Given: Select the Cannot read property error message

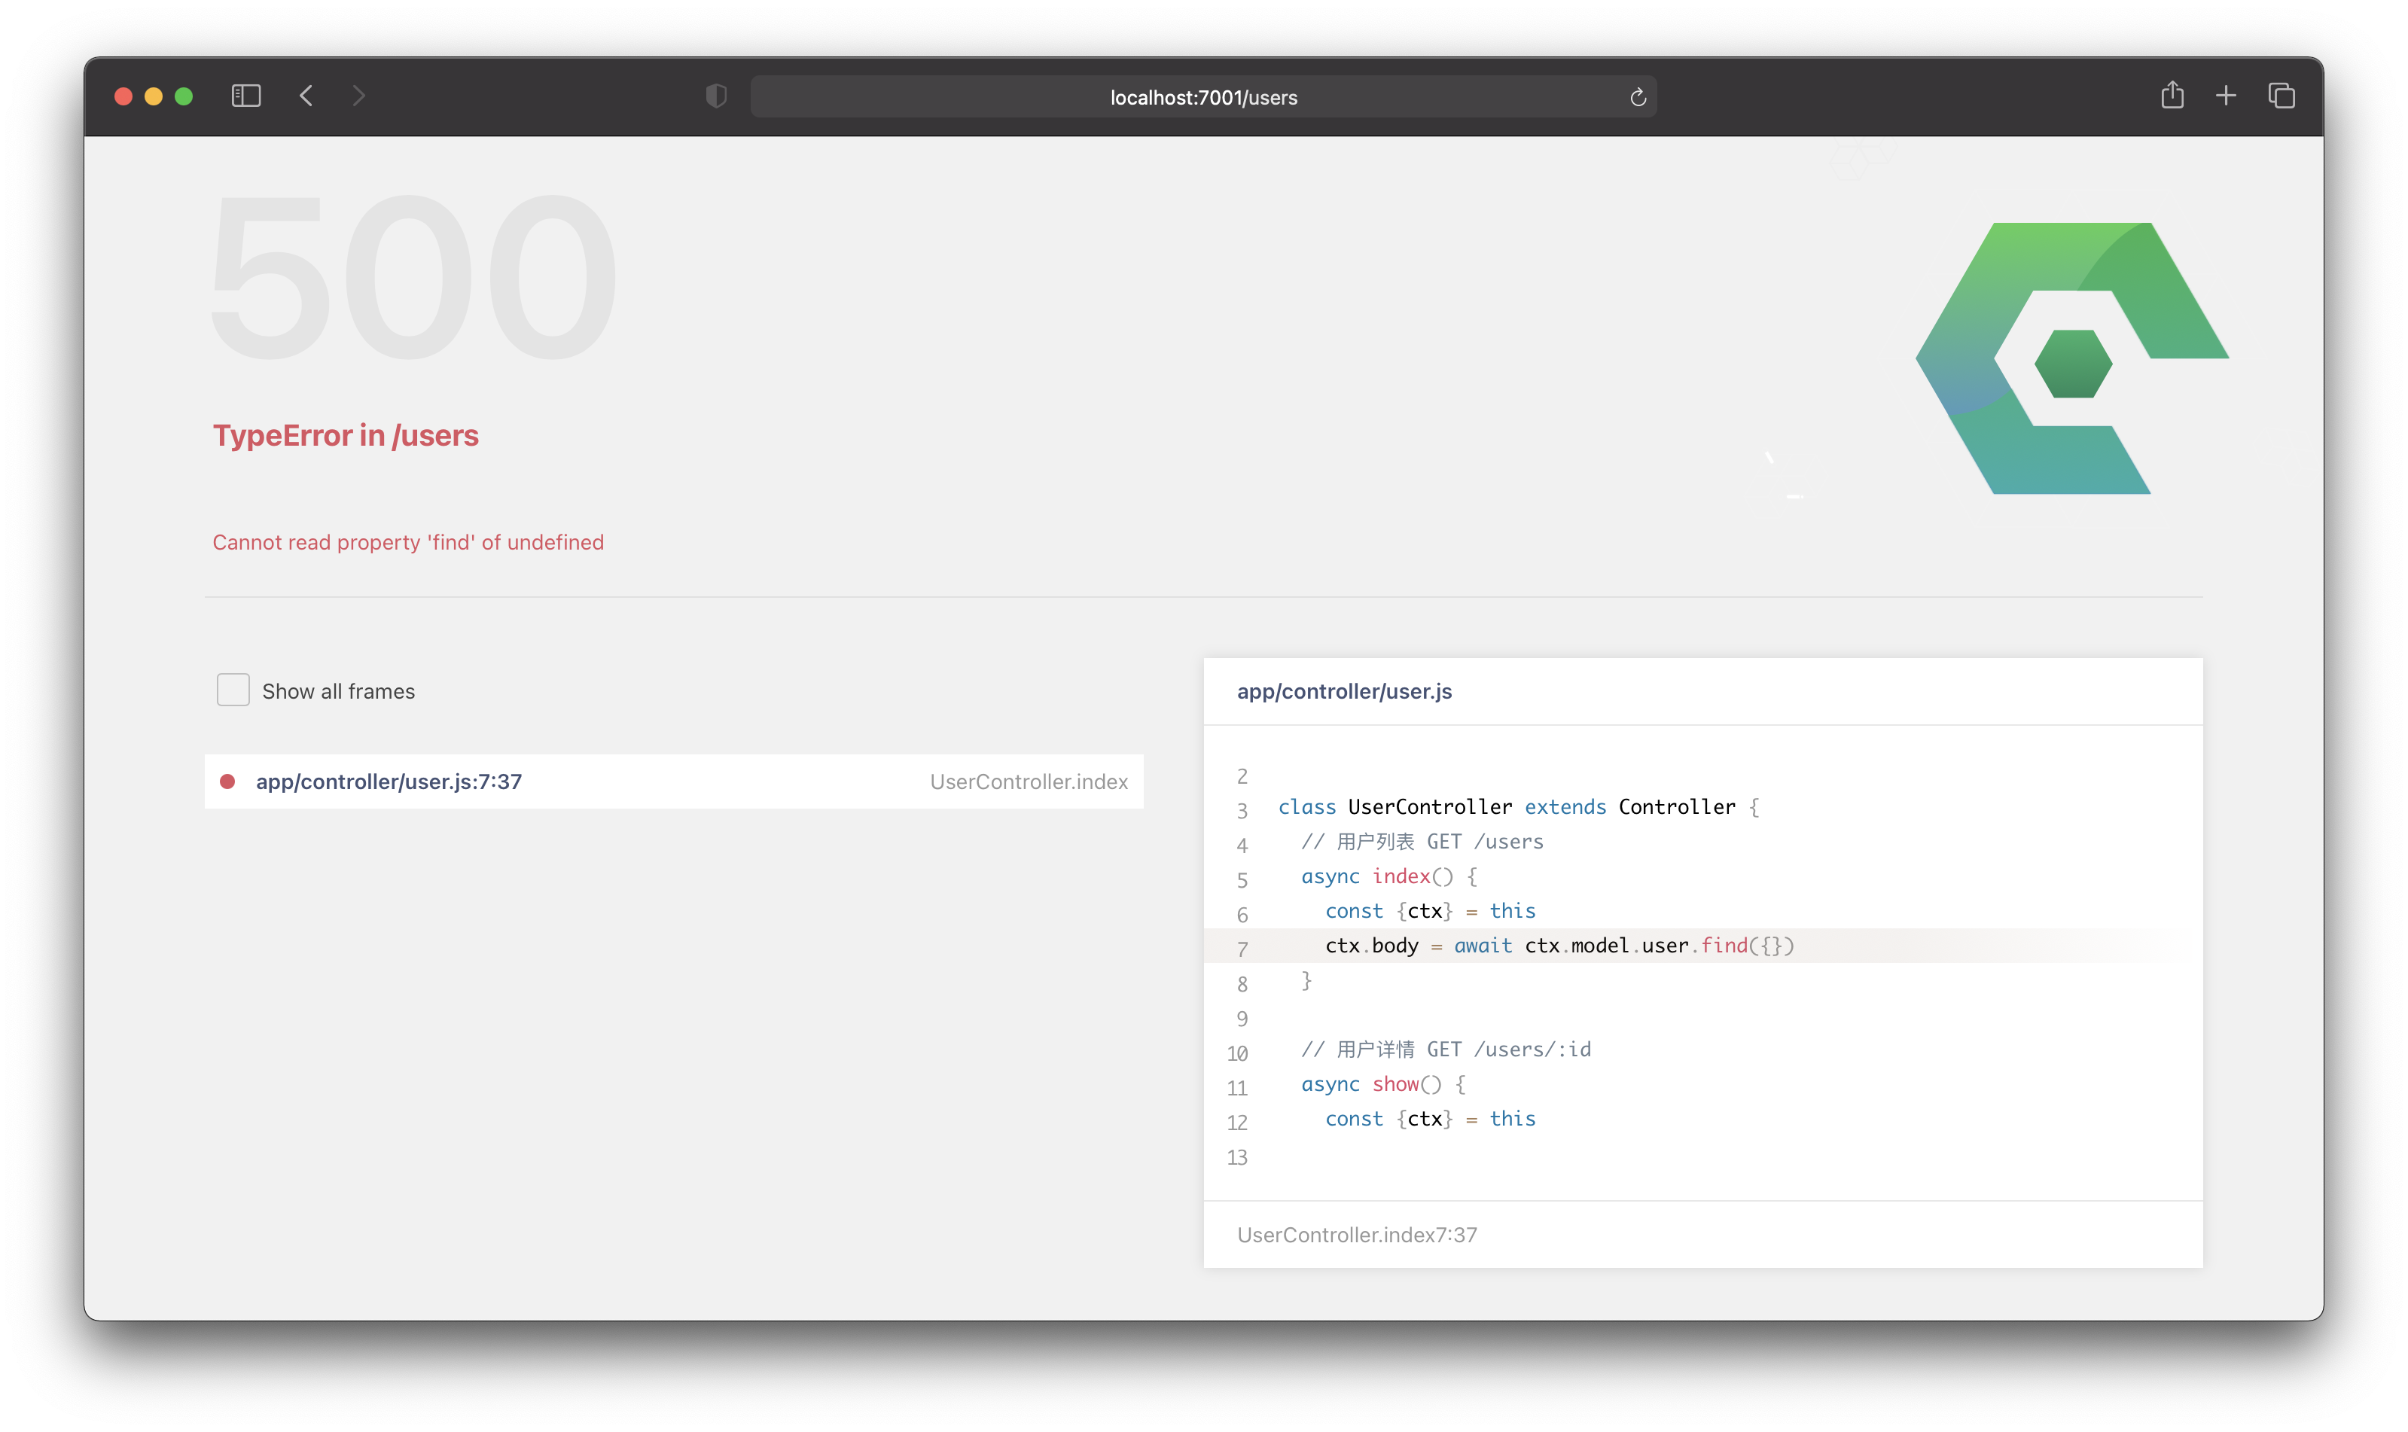Looking at the screenshot, I should coord(407,542).
